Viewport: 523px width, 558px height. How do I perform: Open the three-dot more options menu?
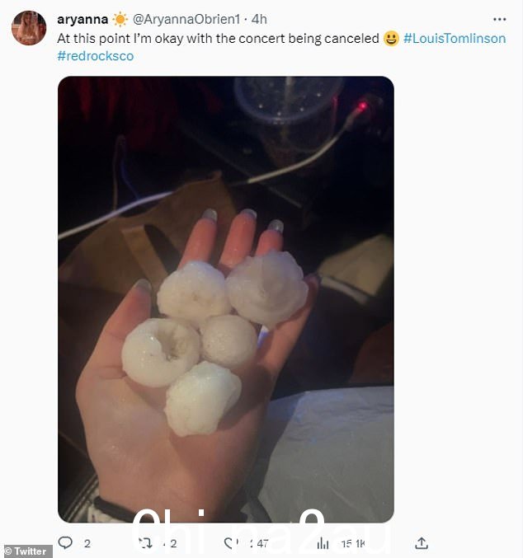click(499, 19)
